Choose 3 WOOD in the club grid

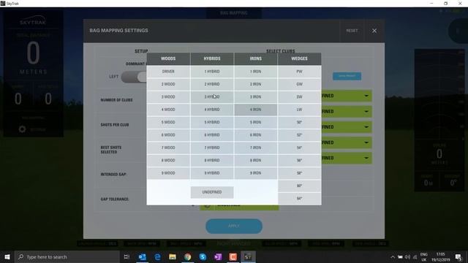coord(168,97)
